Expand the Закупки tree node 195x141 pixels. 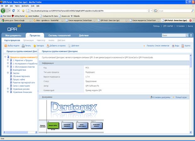point(8,73)
